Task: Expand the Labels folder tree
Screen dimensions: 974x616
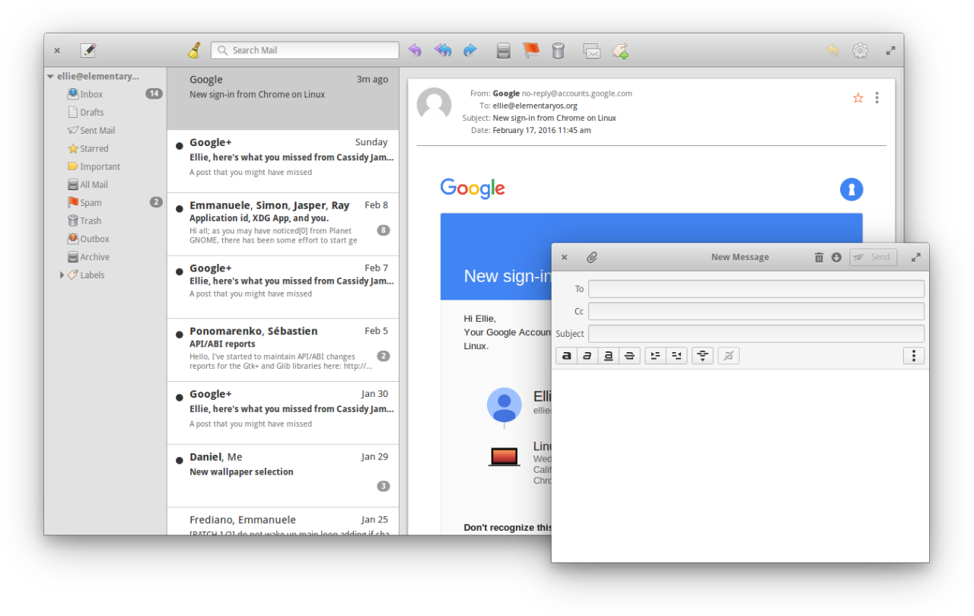Action: [62, 275]
